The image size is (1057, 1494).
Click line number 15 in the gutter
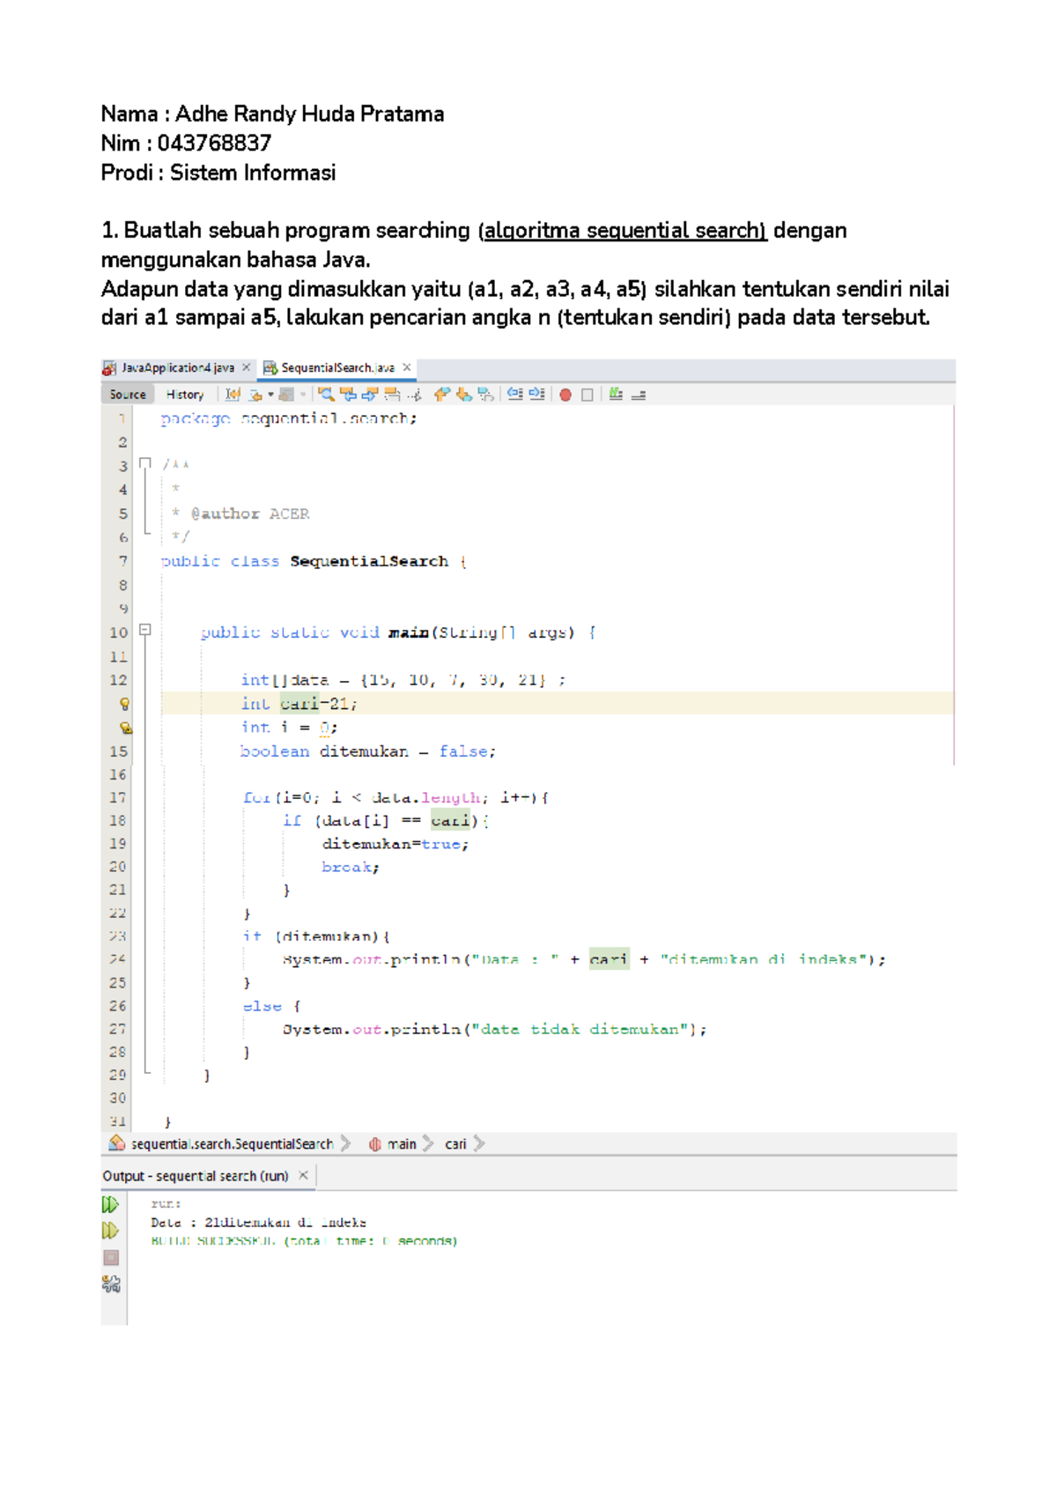click(x=119, y=751)
